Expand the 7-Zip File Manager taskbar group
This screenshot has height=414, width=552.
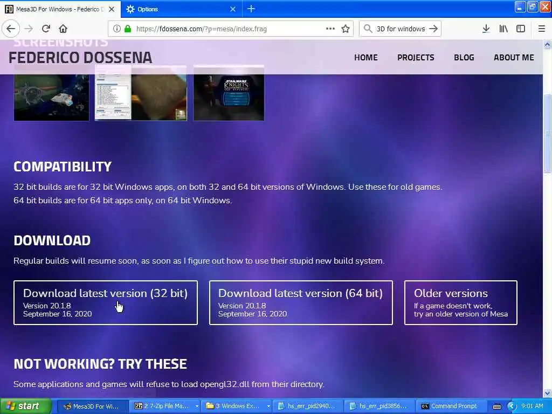pos(165,406)
